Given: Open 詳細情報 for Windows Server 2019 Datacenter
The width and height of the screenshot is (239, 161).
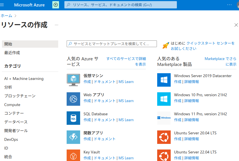Looking at the screenshot, I should (x=191, y=82).
